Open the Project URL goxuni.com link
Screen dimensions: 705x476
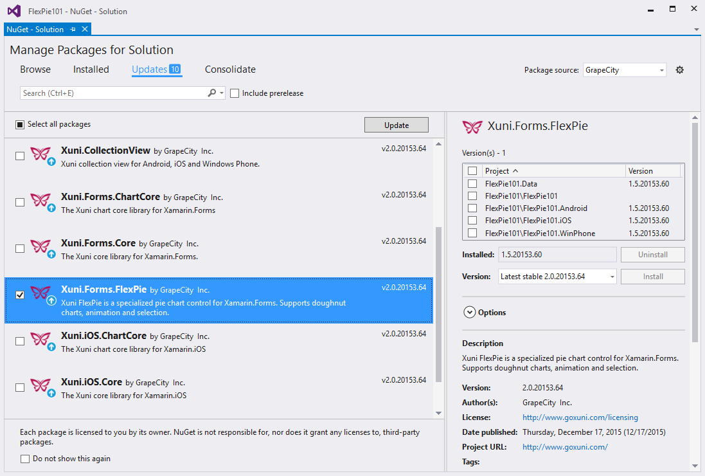click(565, 447)
